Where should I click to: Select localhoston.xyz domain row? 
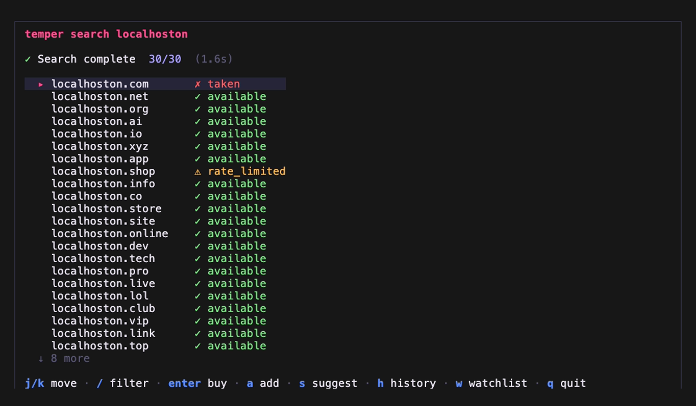tap(155, 146)
